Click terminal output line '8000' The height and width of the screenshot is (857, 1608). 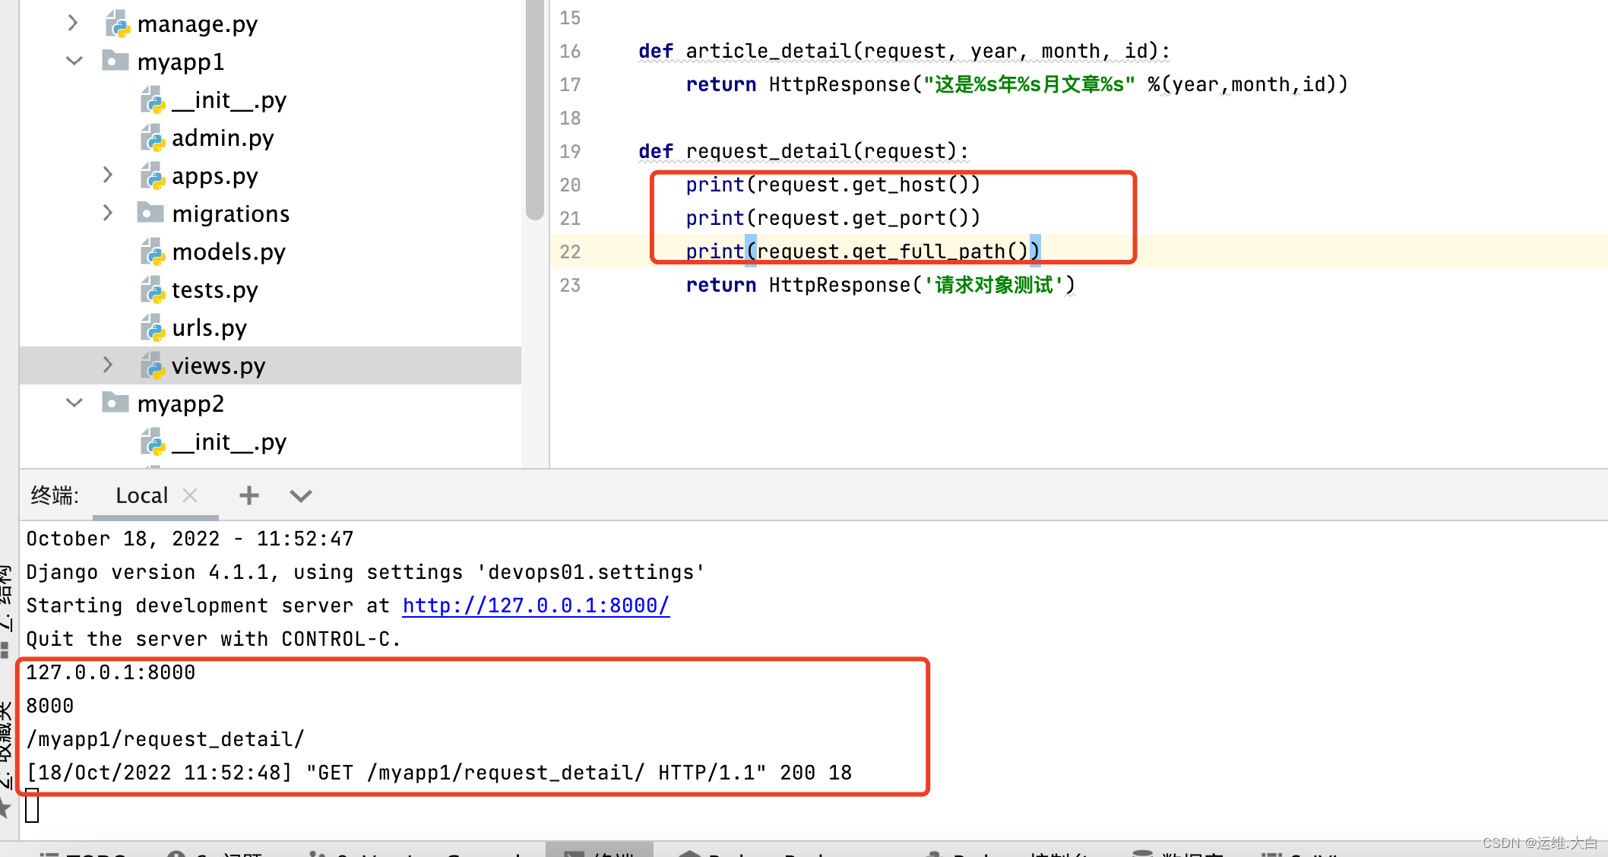point(50,706)
